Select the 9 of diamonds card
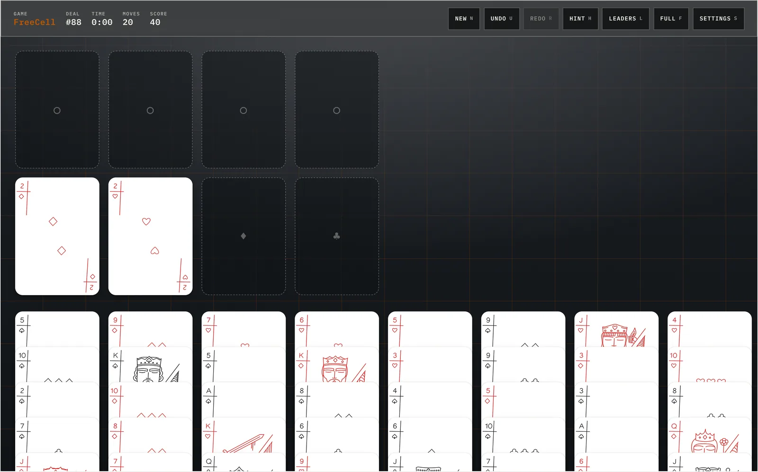This screenshot has width=758, height=472. [150, 329]
